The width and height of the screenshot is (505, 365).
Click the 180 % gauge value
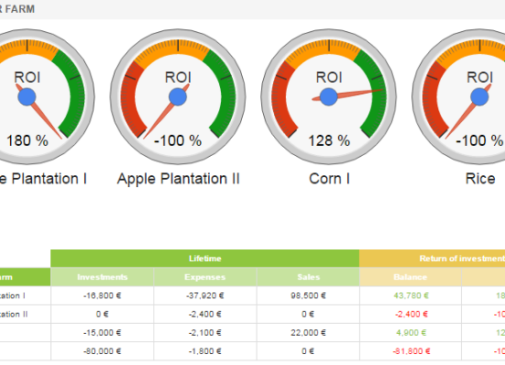tap(27, 141)
